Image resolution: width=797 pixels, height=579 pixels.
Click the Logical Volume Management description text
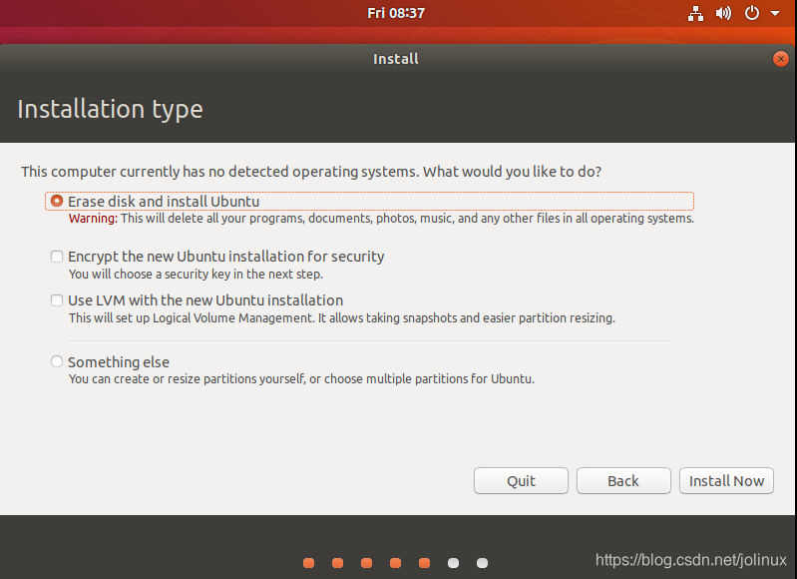(x=341, y=318)
